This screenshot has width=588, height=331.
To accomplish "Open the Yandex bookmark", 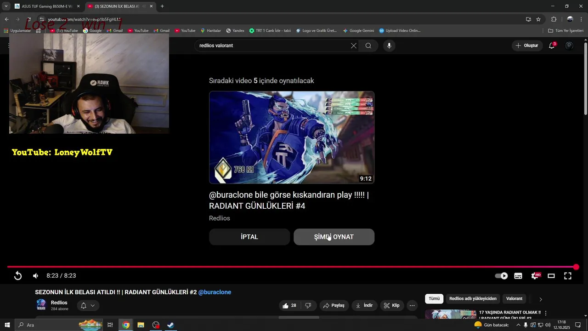I will click(x=235, y=31).
